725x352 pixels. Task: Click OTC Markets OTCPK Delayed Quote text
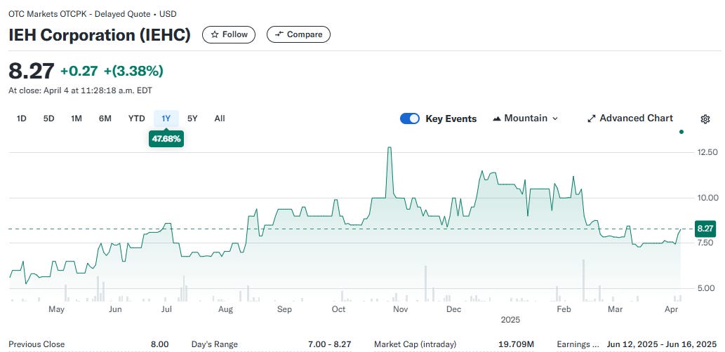tap(93, 14)
